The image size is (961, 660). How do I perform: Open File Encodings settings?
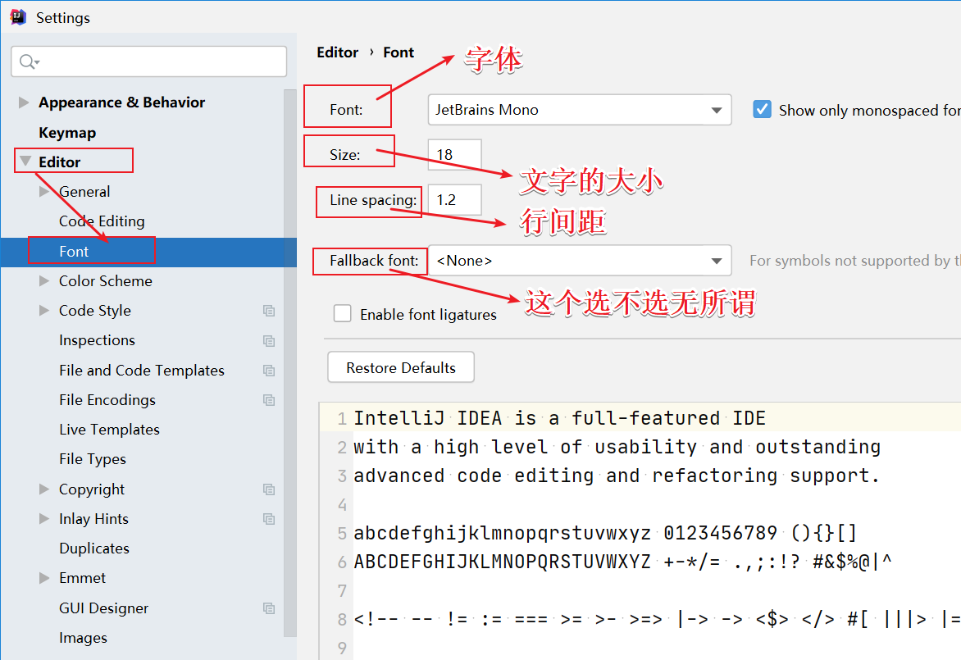(x=107, y=400)
